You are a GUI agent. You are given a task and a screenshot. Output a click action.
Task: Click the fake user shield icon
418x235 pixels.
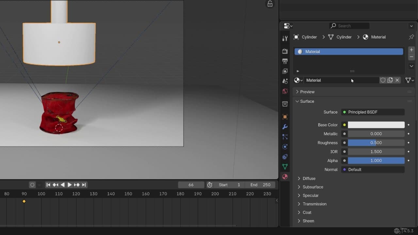(x=383, y=80)
